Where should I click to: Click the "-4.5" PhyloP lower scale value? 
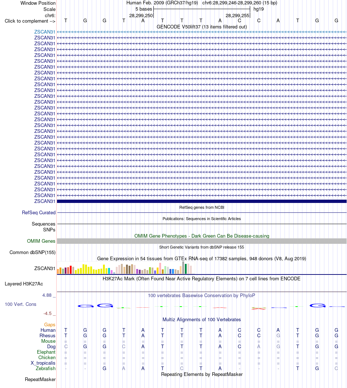point(47,314)
